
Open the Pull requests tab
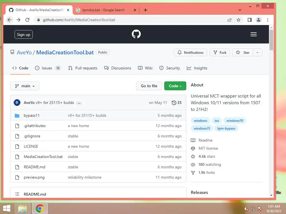click(x=83, y=68)
